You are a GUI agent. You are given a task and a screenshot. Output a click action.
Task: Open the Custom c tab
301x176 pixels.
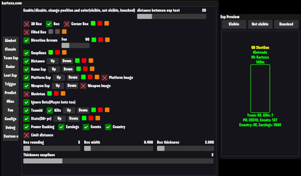[x=10, y=136]
